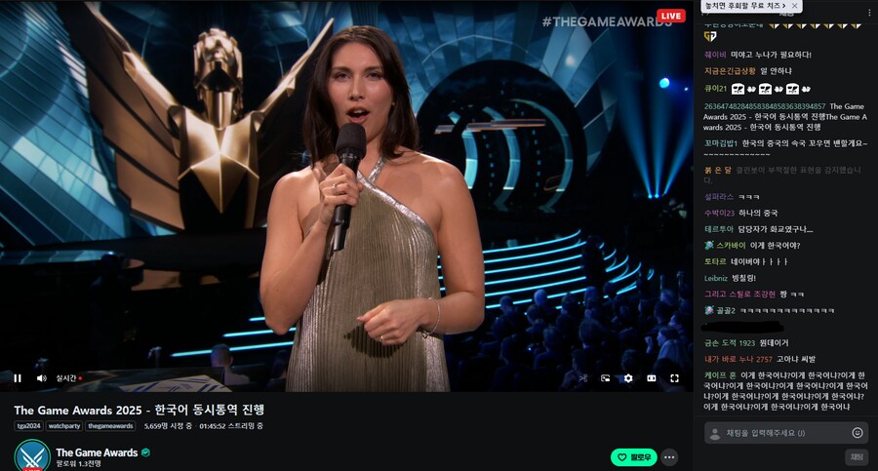
Task: Pause the live stream video
Action: click(x=18, y=378)
